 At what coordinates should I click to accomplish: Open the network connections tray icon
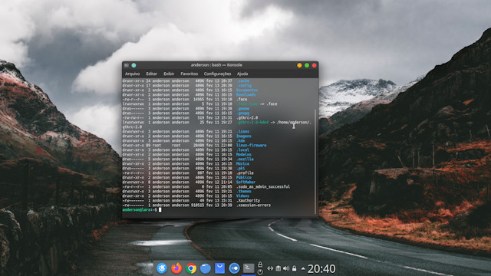click(270, 268)
